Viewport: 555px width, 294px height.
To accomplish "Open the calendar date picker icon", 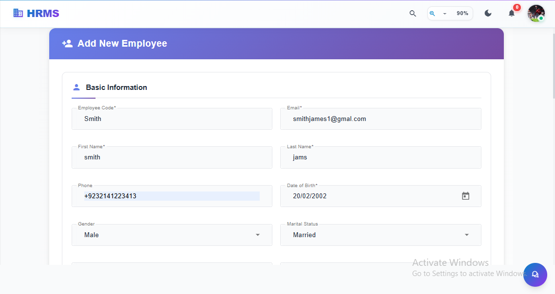I will click(x=465, y=196).
